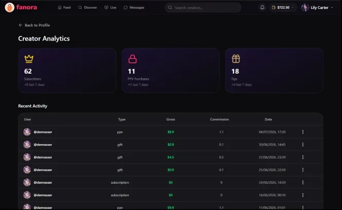Click the date 27/06/2026, 23:39
This screenshot has height=210, width=342.
272,157
